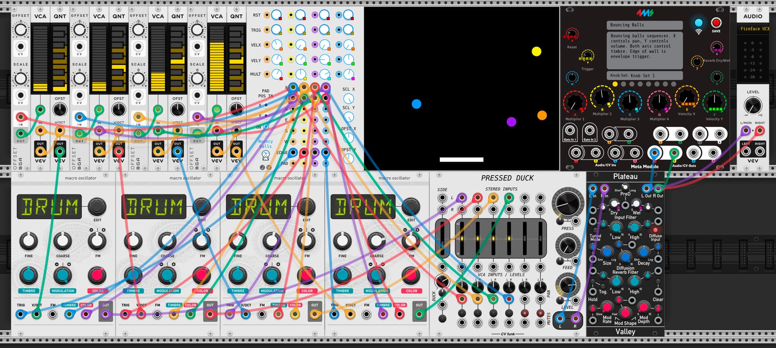776x348 pixels.
Task: Click the SCL X knob in Bouncy Balls
Action: click(348, 99)
